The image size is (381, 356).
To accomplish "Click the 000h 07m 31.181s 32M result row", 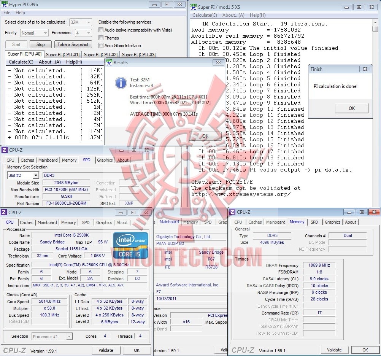I will point(56,138).
